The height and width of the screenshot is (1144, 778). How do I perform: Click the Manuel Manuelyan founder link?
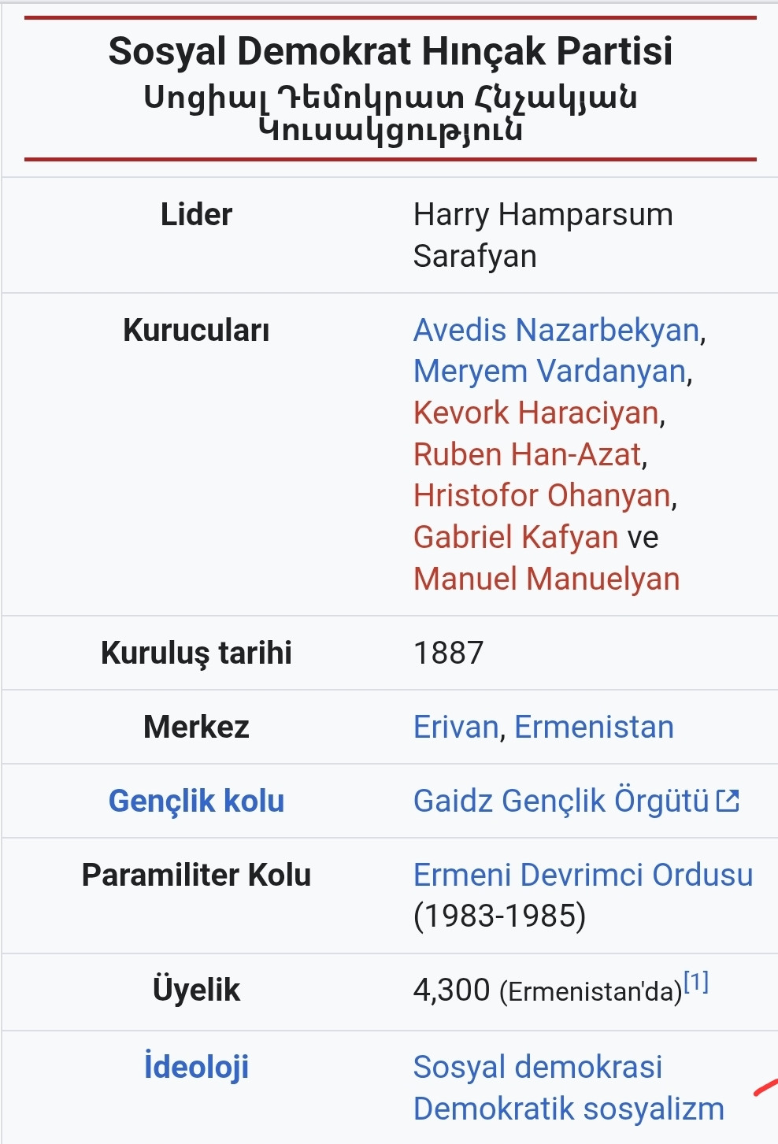pyautogui.click(x=546, y=579)
